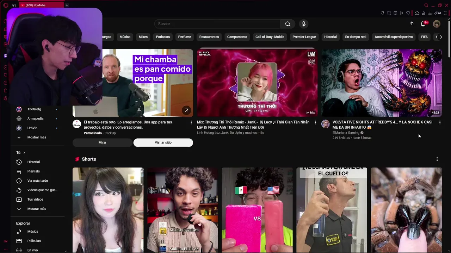The height and width of the screenshot is (253, 451).
Task: Select the Música category chip
Action: (125, 37)
